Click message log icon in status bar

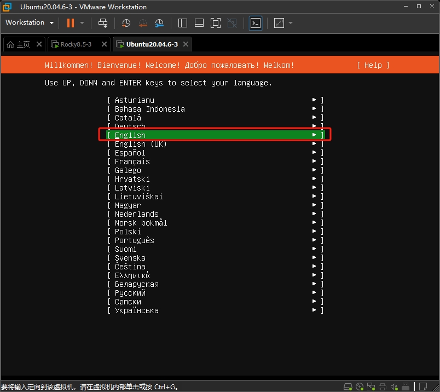click(423, 387)
